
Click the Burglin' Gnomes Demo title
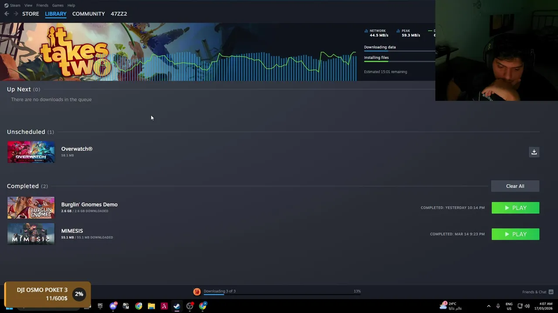click(x=89, y=204)
